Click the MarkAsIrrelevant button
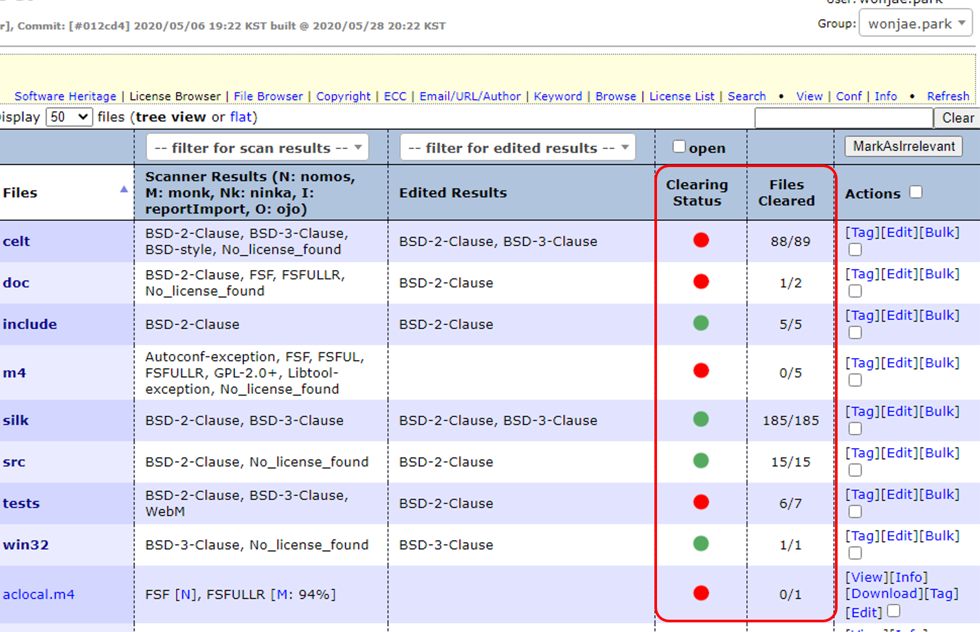Image resolution: width=980 pixels, height=632 pixels. click(904, 146)
